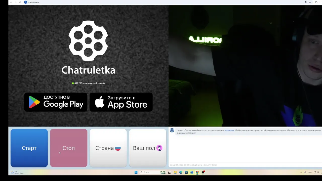This screenshot has width=322, height=181.
Task: Open the recording app taskbar icon
Action: (203, 172)
